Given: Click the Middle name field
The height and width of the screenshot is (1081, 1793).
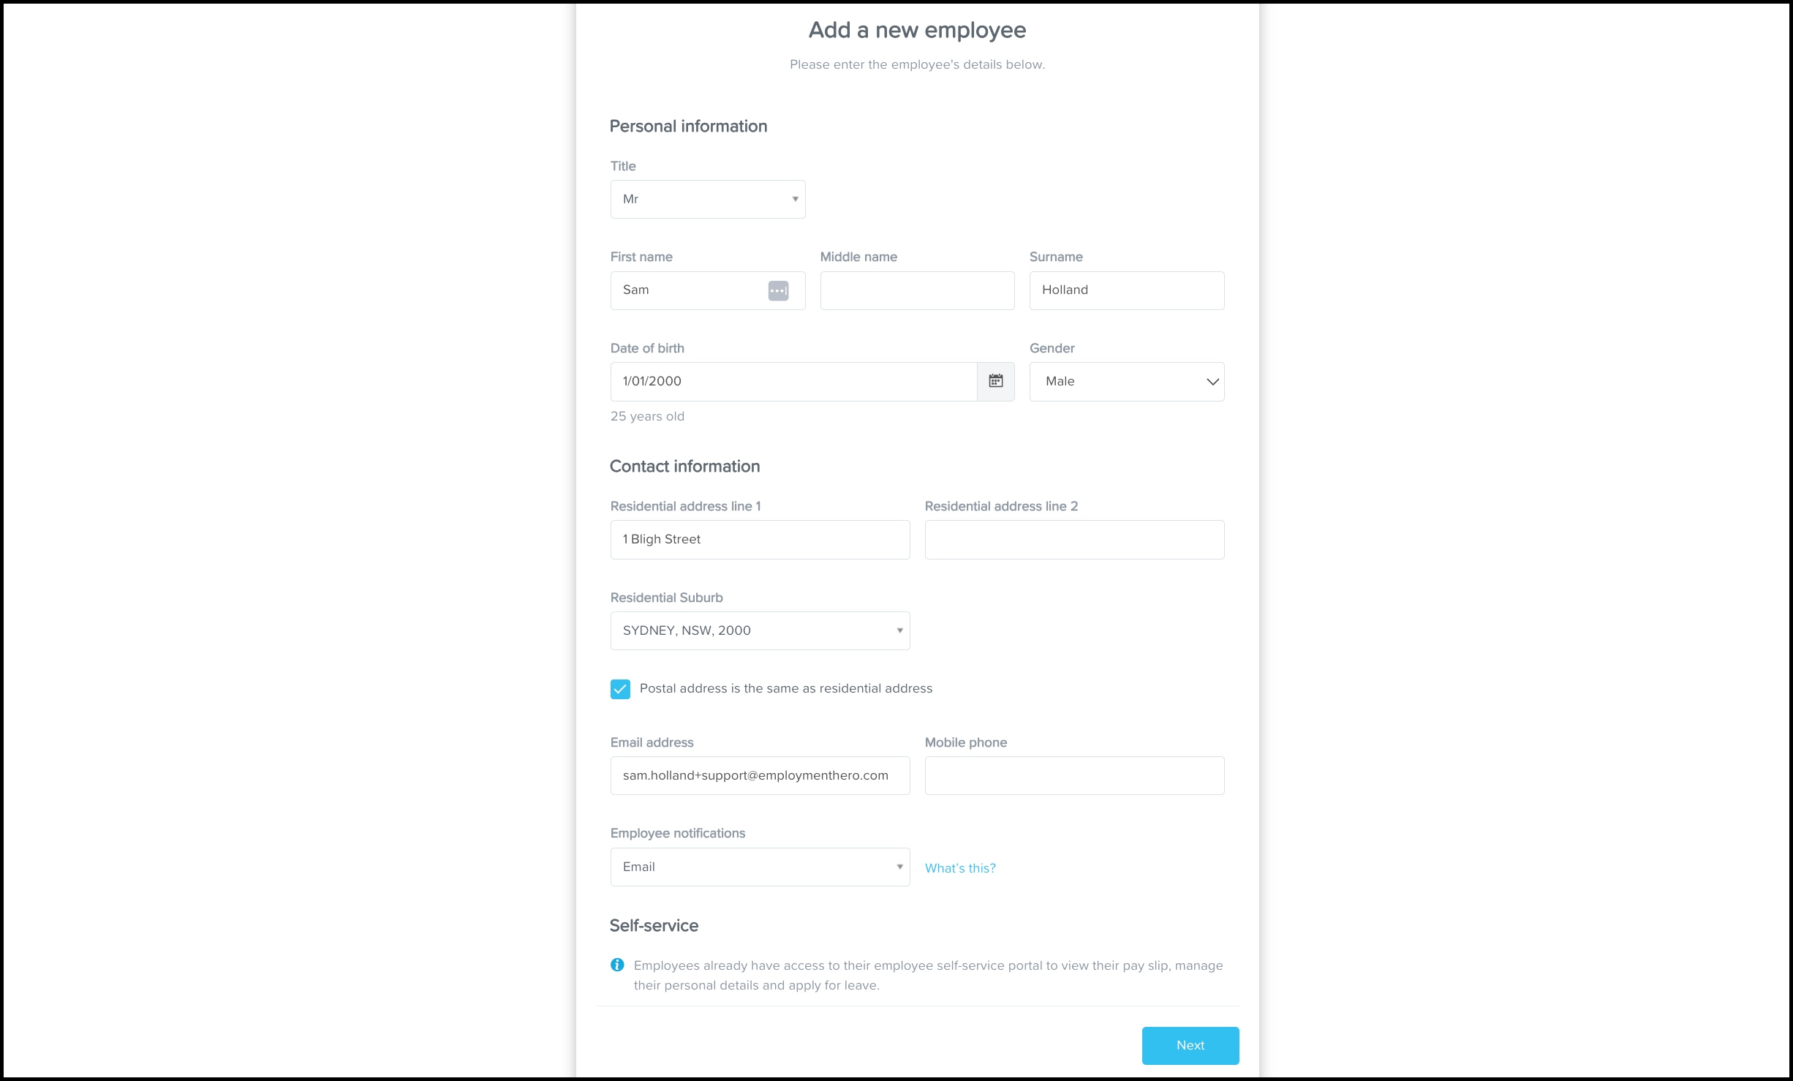Looking at the screenshot, I should (x=917, y=290).
